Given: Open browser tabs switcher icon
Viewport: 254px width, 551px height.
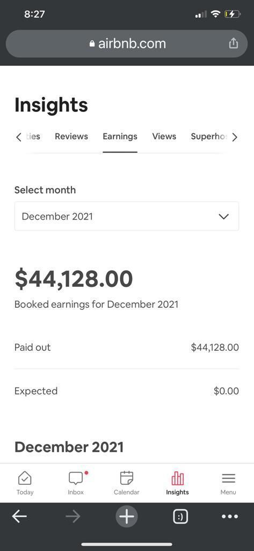Looking at the screenshot, I should click(x=180, y=517).
